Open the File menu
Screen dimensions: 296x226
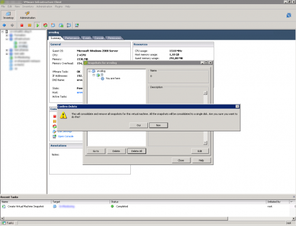[x=3, y=7]
